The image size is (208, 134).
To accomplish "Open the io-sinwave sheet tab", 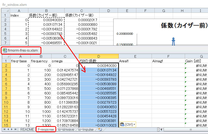I will pyautogui.click(x=66, y=129).
